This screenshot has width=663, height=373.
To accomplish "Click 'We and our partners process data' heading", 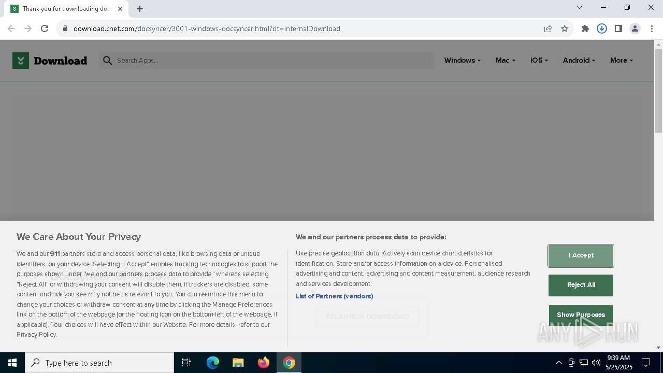I will pyautogui.click(x=371, y=237).
